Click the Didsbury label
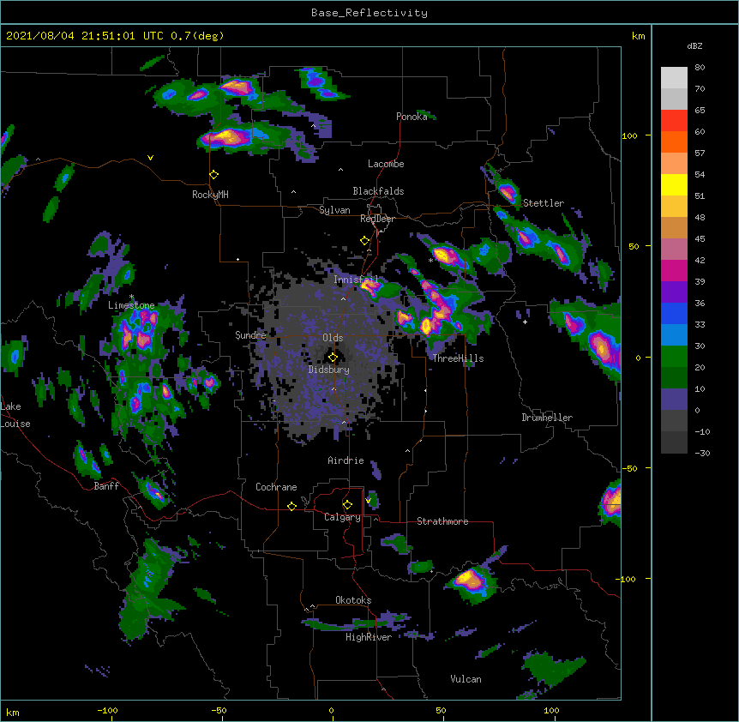The width and height of the screenshot is (739, 722). click(x=328, y=370)
